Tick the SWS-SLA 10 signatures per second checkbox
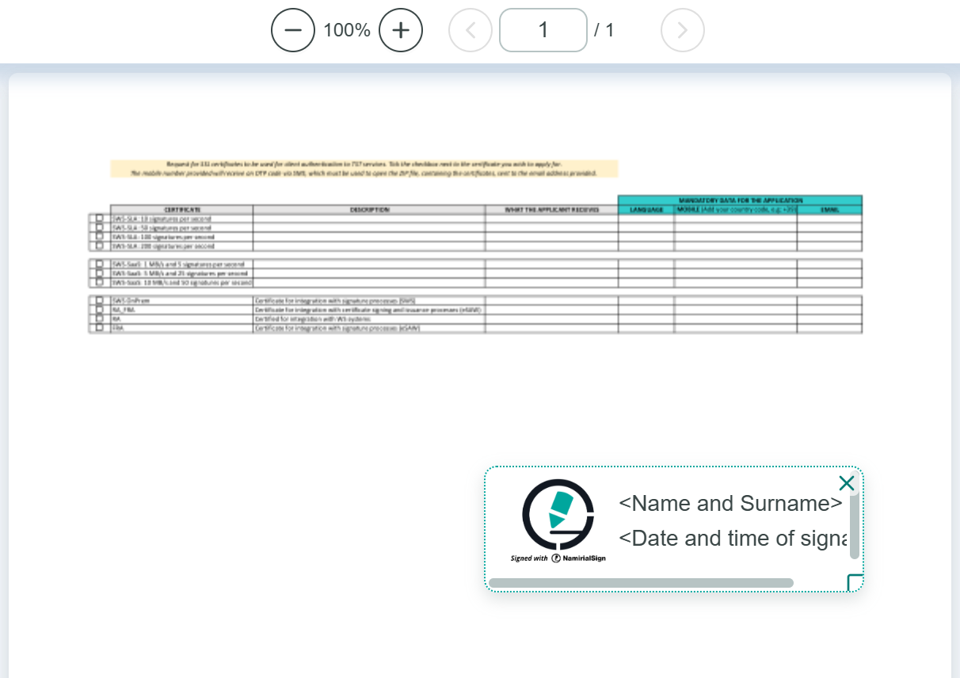The width and height of the screenshot is (960, 678). click(100, 218)
